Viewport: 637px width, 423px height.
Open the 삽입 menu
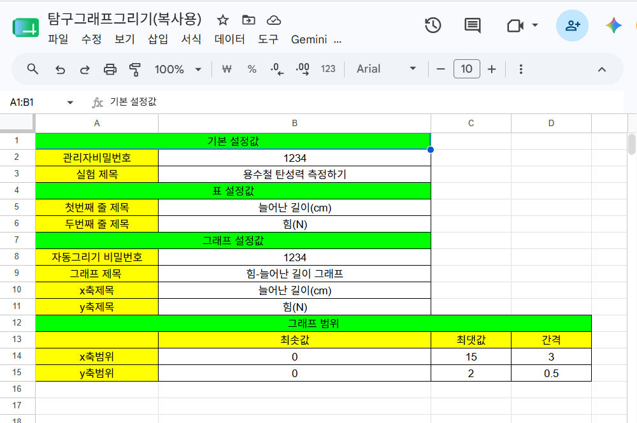point(158,39)
